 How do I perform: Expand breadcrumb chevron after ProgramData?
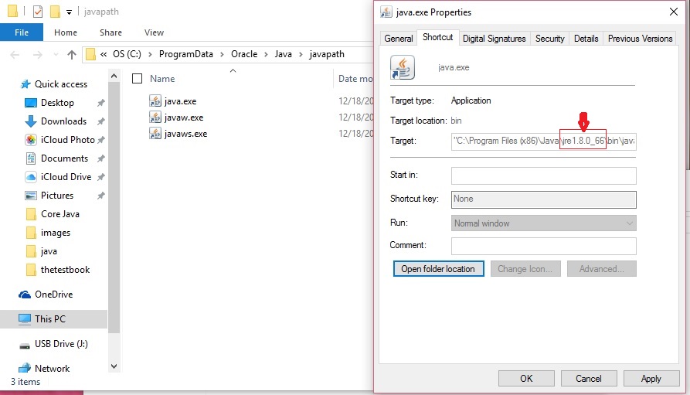(x=222, y=54)
